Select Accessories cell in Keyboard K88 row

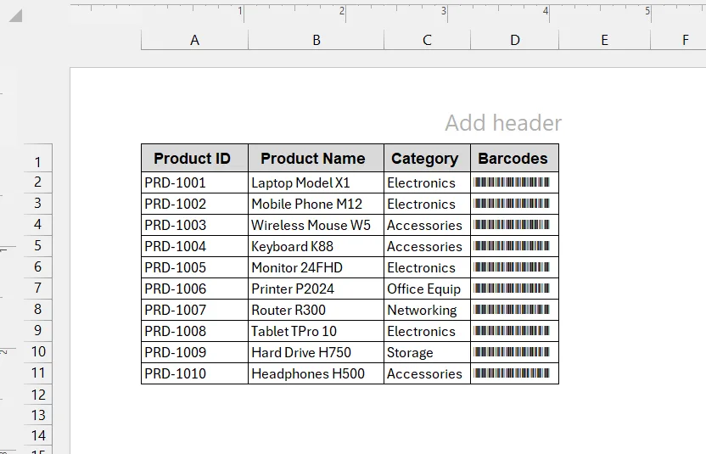tap(428, 246)
